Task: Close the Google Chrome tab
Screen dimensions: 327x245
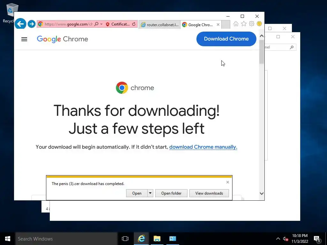Action: pyautogui.click(x=218, y=25)
